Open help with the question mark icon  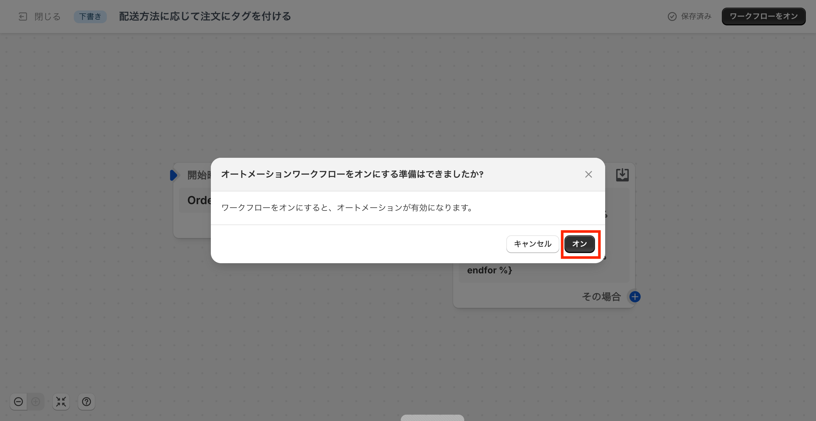86,402
